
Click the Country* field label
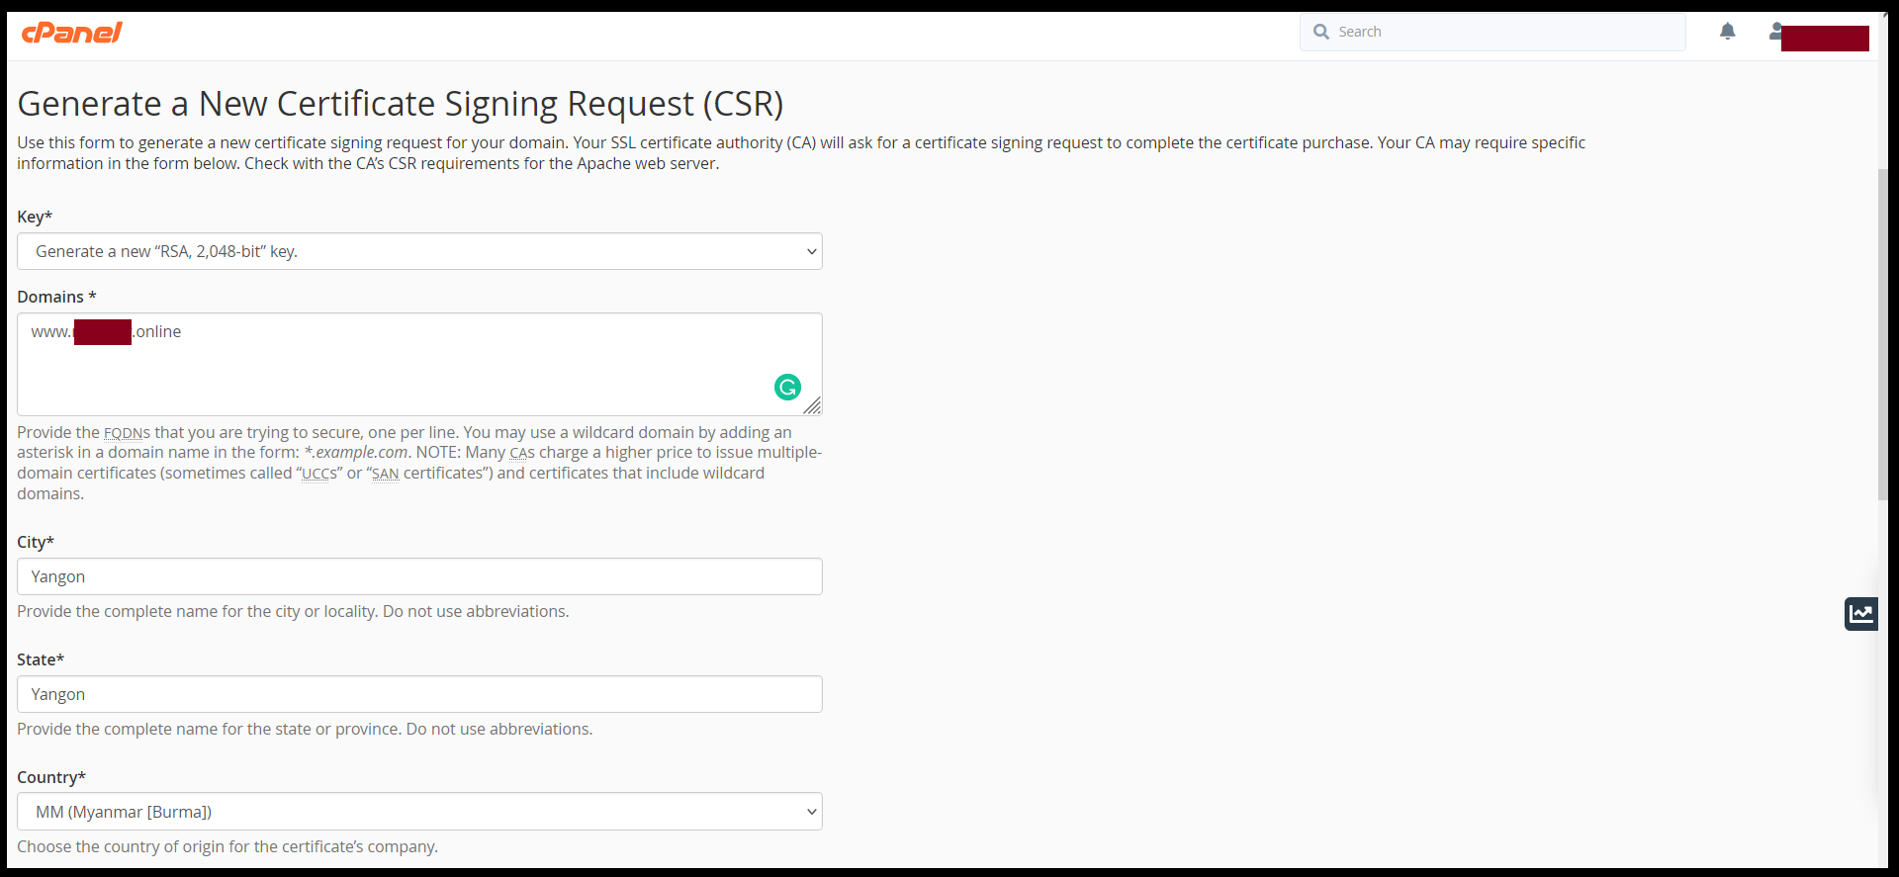click(x=51, y=777)
